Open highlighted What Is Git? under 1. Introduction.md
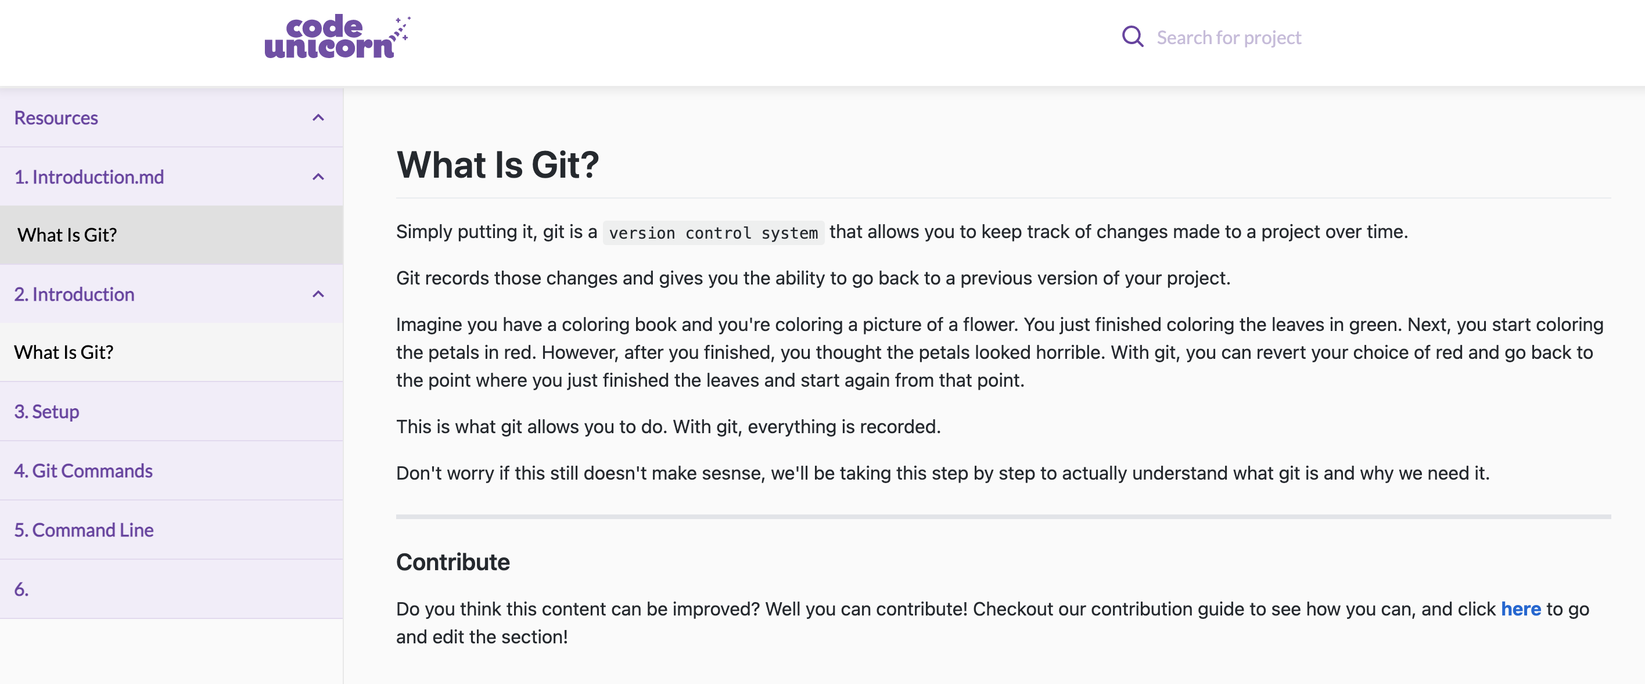Viewport: 1645px width, 684px height. coord(67,235)
